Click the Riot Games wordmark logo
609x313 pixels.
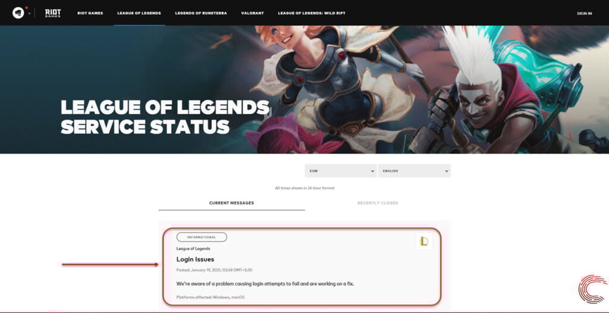point(53,13)
